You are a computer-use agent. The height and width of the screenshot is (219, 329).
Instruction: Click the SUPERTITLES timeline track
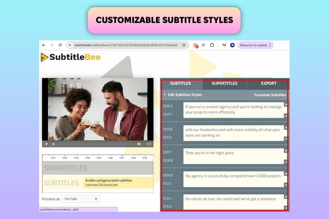pos(98,168)
